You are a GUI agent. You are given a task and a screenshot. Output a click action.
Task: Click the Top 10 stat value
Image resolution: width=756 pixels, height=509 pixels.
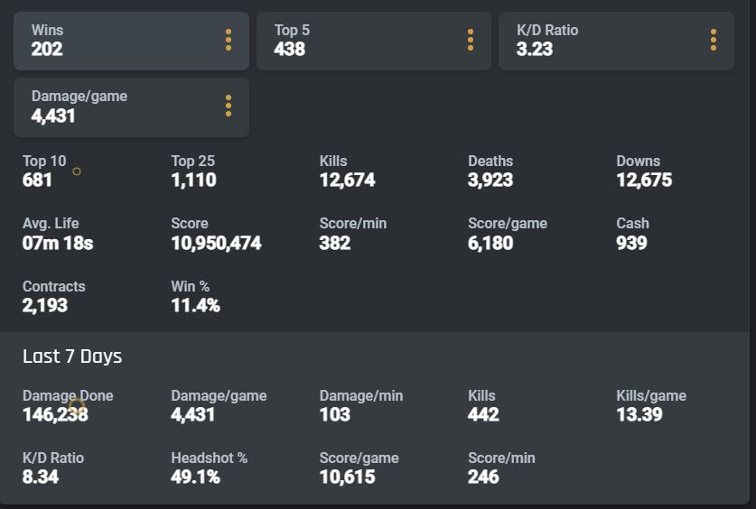tap(38, 180)
